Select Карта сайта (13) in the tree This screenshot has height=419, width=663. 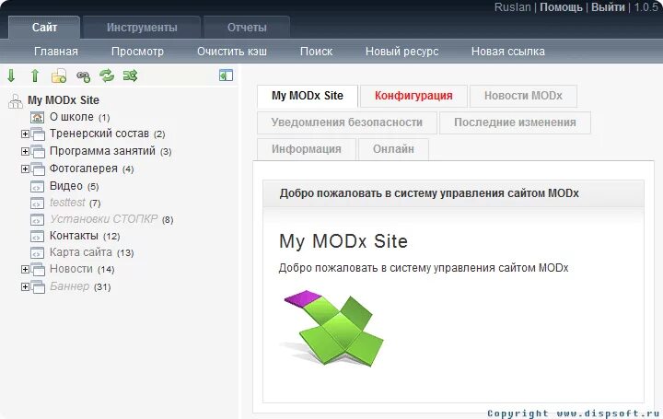92,252
